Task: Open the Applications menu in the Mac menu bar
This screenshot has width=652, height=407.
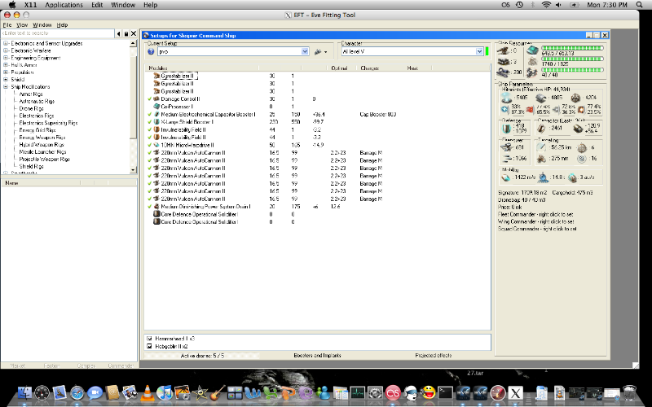Action: pos(64,5)
